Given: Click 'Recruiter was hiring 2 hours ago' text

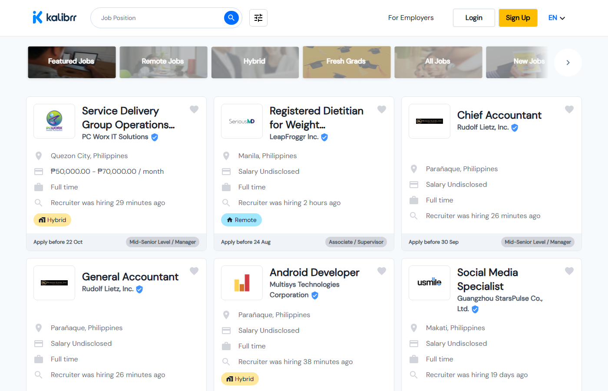Looking at the screenshot, I should click(289, 203).
